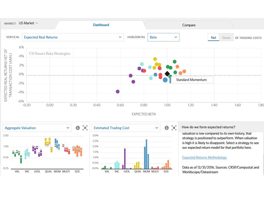This screenshot has height=198, width=264.
Task: Expand Estimated Trading Cost chart to fullscreen
Action: [x=174, y=128]
